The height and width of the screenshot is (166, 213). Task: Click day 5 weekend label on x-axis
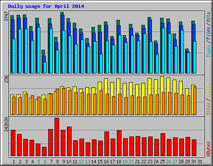tap(39, 161)
